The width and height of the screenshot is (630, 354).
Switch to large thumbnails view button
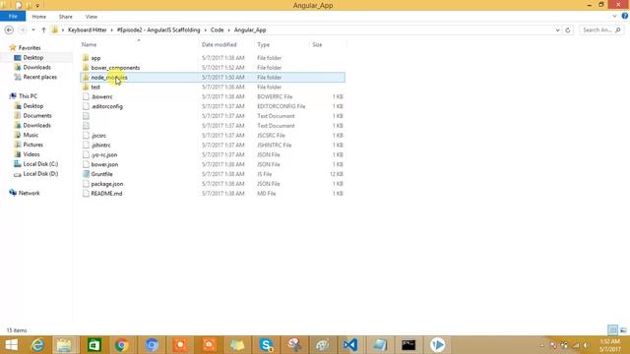pos(623,330)
